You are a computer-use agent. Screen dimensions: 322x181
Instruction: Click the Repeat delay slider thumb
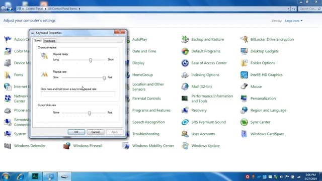91,60
